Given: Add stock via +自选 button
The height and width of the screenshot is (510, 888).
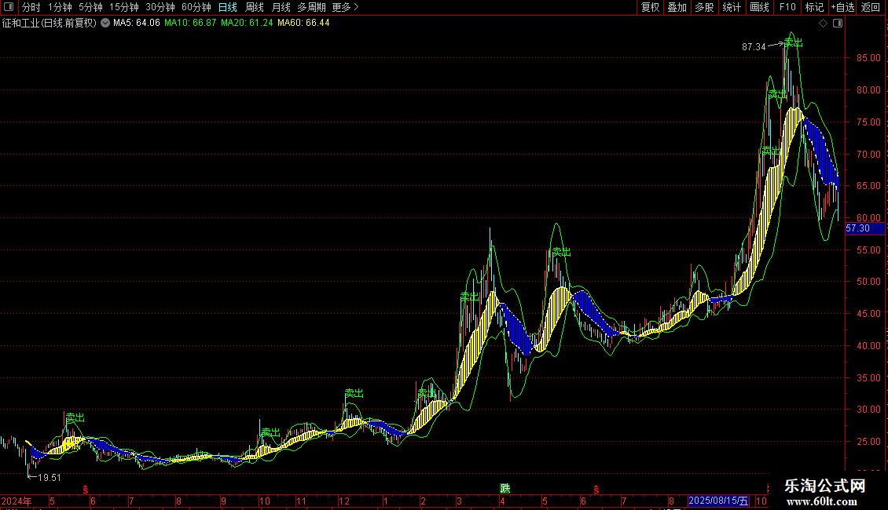Looking at the screenshot, I should pos(842,7).
